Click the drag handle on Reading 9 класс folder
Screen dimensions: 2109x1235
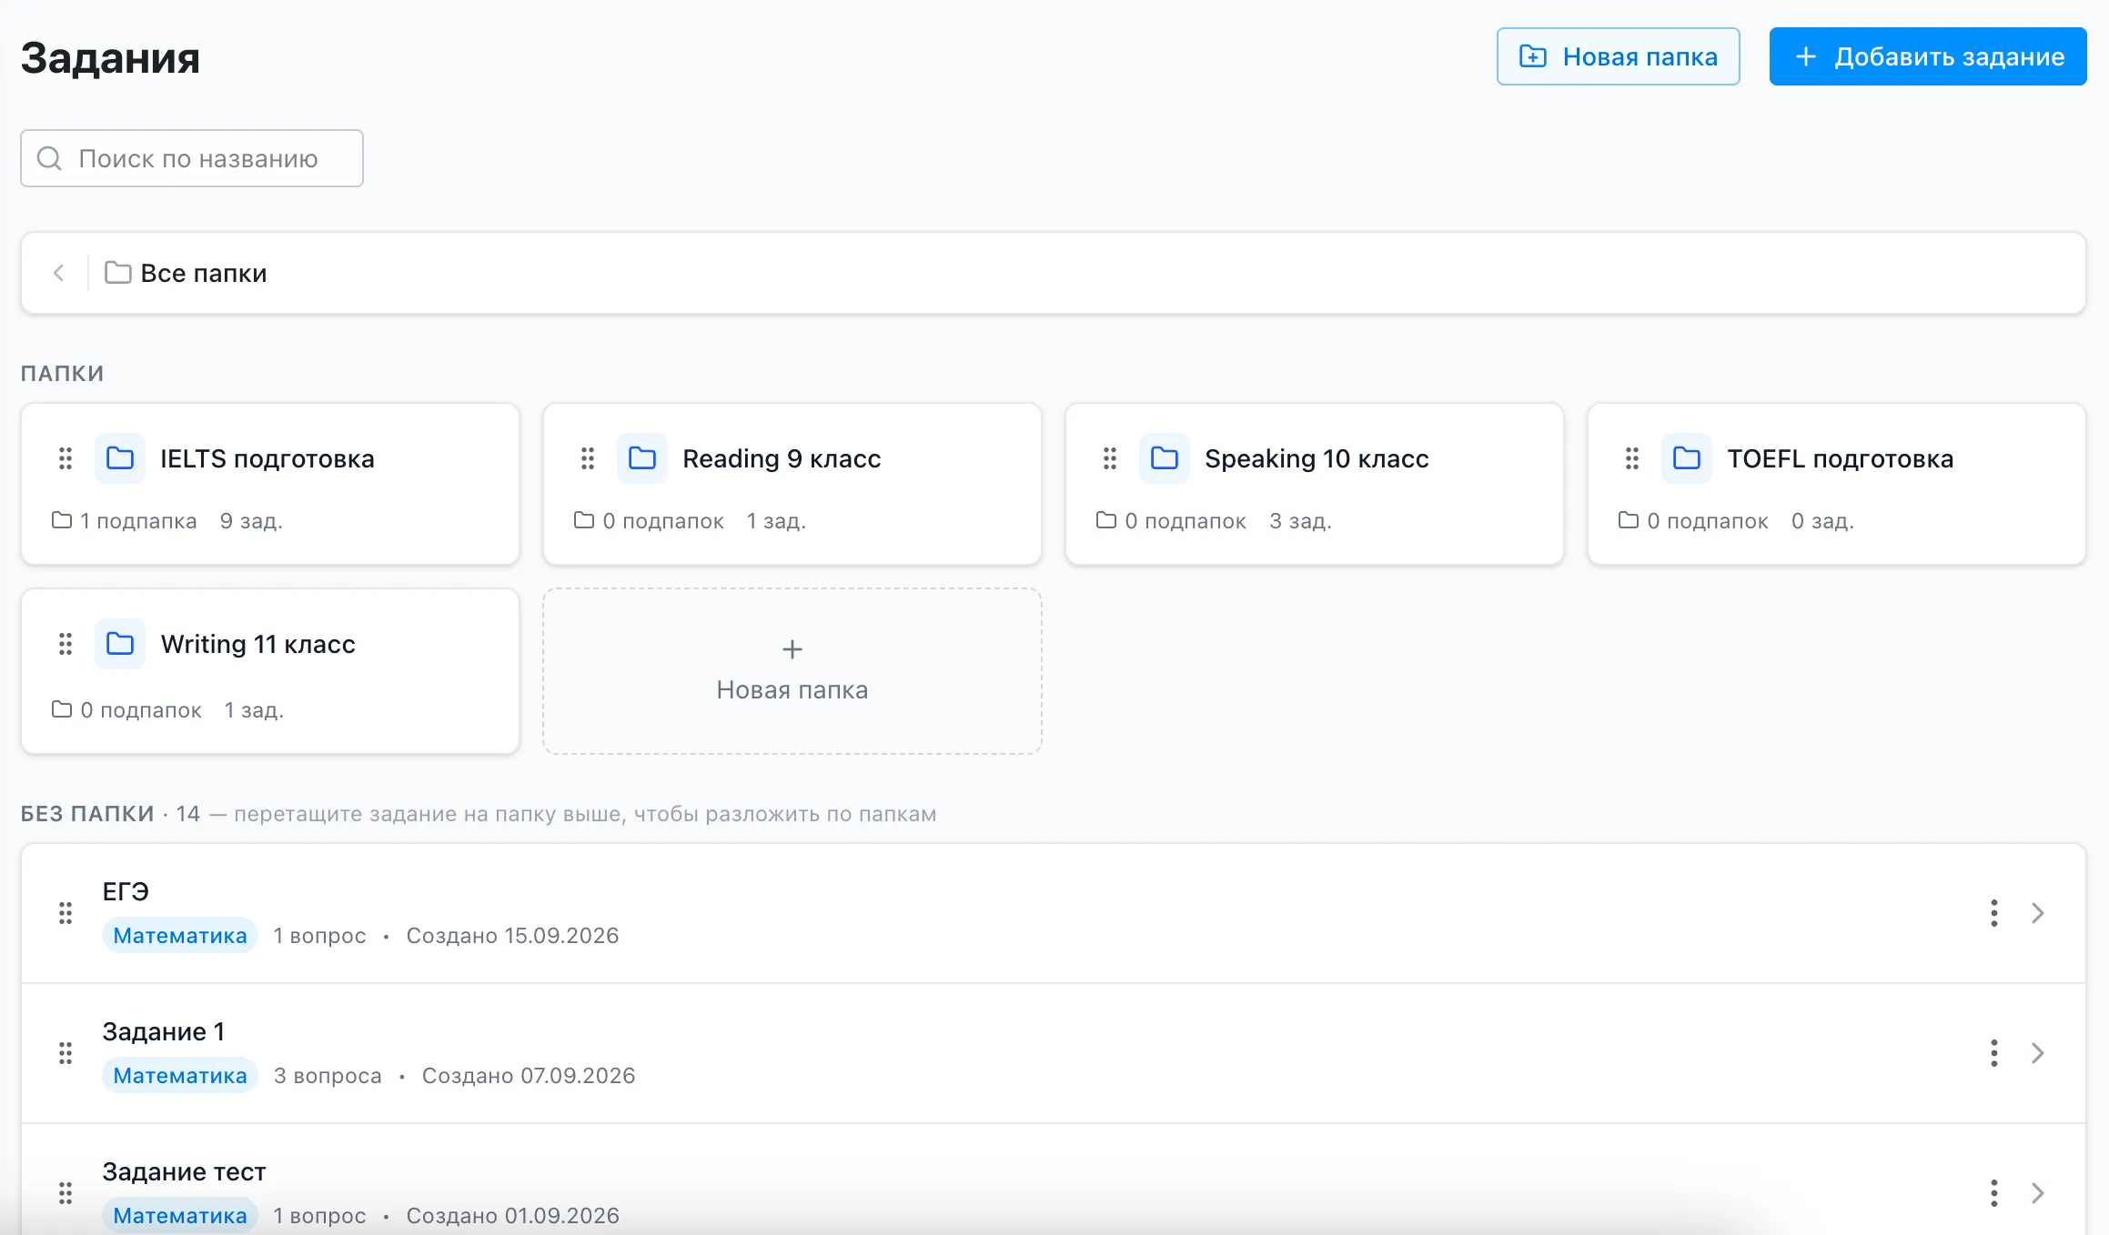(588, 458)
